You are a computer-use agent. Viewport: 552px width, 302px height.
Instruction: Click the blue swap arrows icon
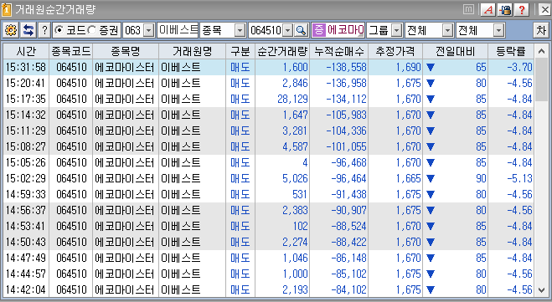28,31
